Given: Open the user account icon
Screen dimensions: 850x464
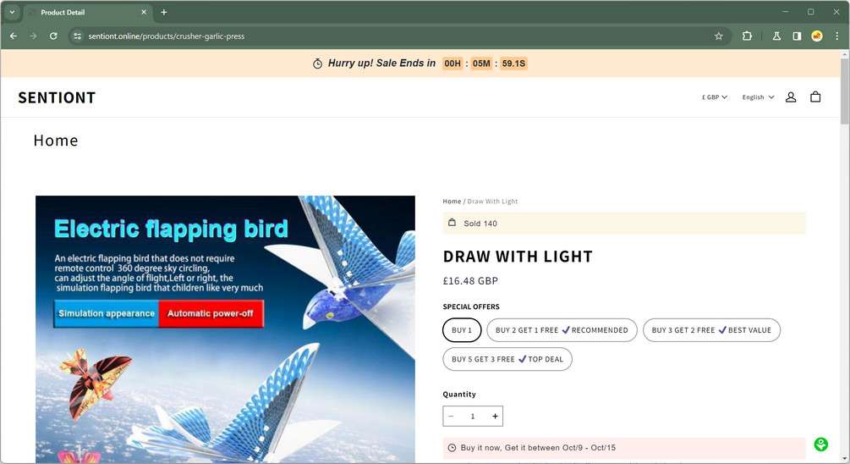Looking at the screenshot, I should click(791, 97).
